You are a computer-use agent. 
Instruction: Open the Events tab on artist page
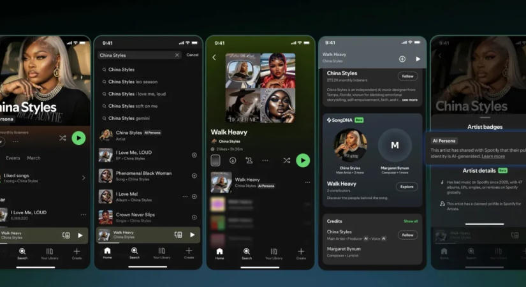(x=13, y=158)
